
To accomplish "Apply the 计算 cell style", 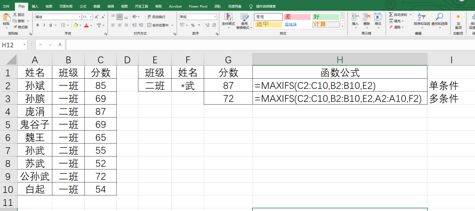I will point(326,24).
